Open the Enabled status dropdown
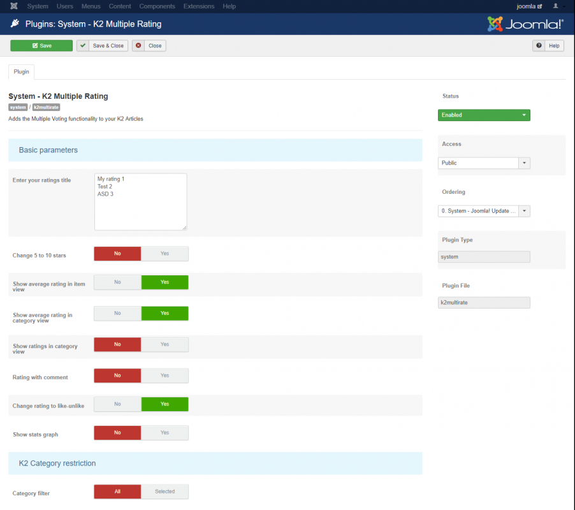The image size is (575, 510). pos(484,115)
